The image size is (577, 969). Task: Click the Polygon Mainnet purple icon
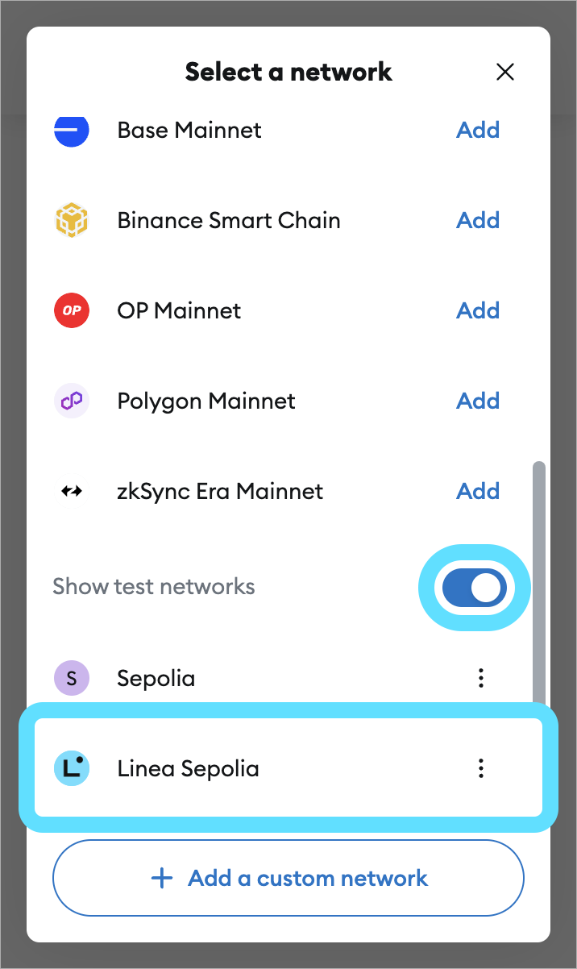click(x=71, y=401)
